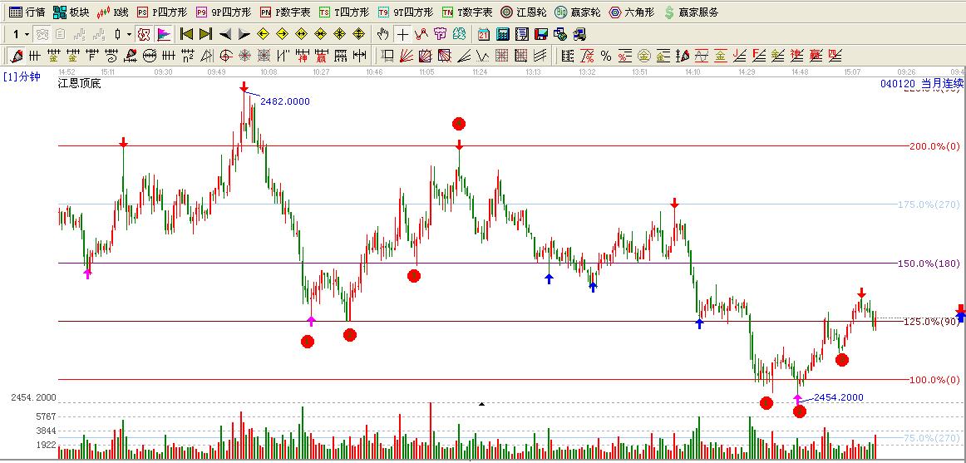Click the yellow diamond left-arrow icon
Viewport: 966px width, 463px height.
click(263, 34)
